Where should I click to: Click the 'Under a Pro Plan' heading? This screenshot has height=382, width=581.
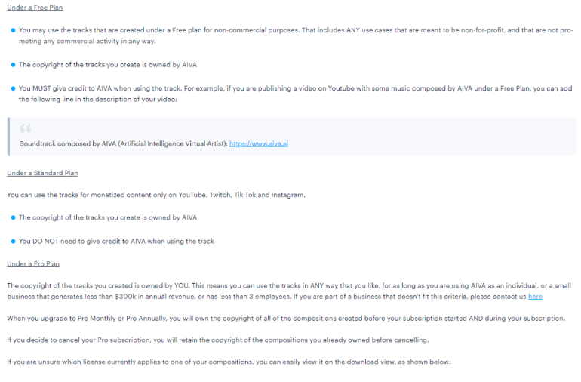pos(33,264)
